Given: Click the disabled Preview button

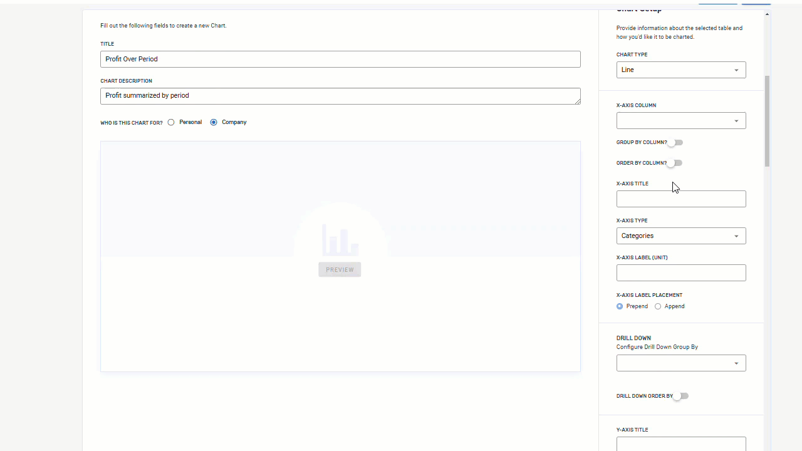Looking at the screenshot, I should coord(340,269).
